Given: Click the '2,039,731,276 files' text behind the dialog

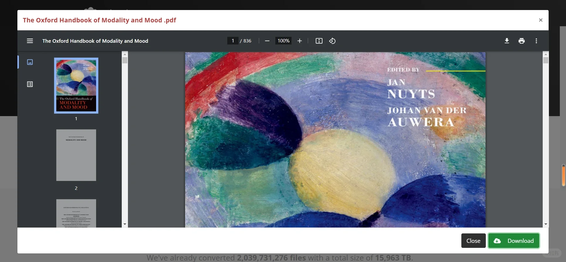Looking at the screenshot, I should tap(272, 258).
